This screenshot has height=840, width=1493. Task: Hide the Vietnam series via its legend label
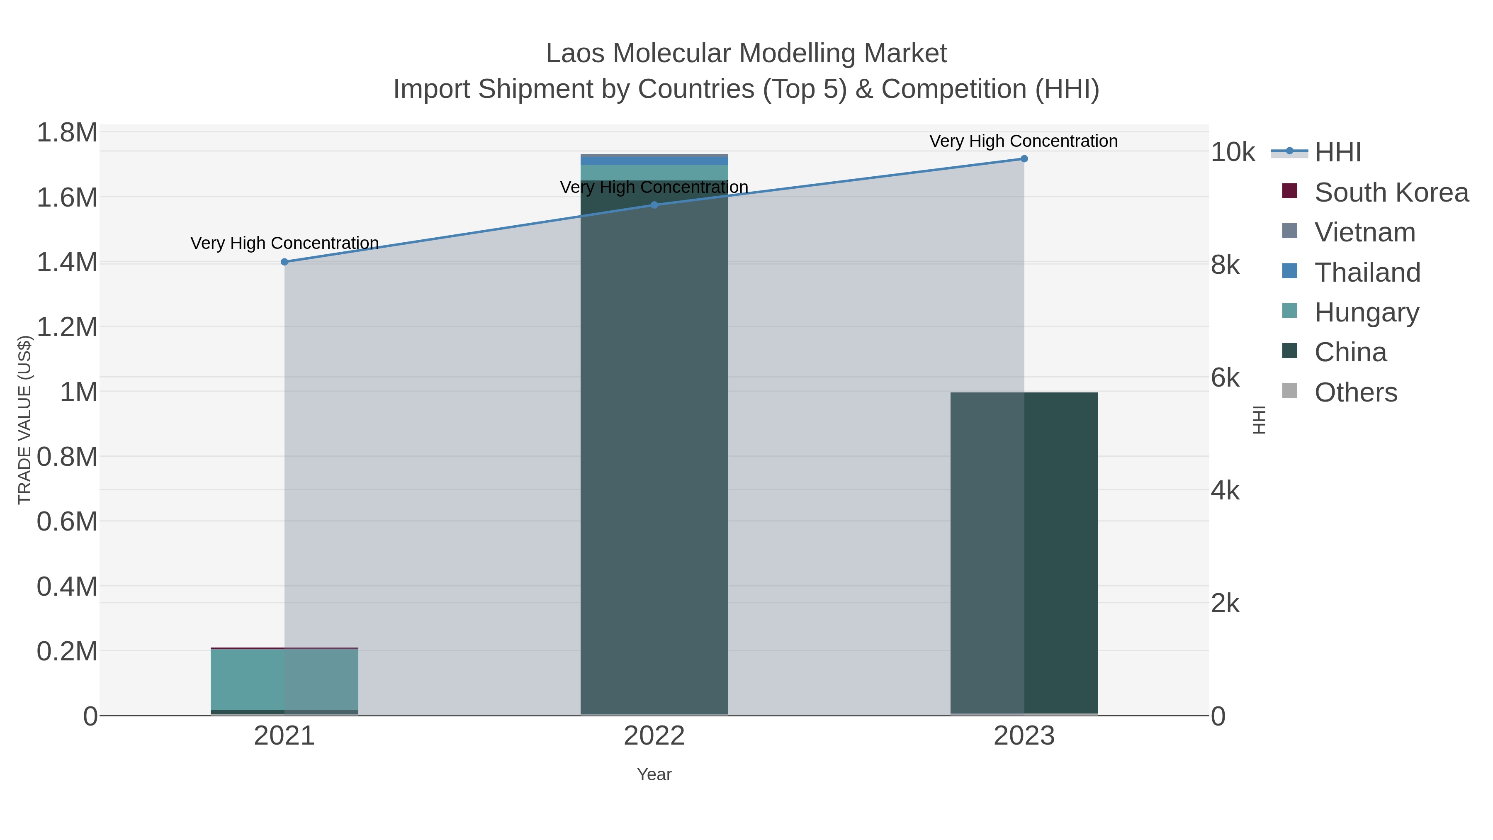(1365, 232)
